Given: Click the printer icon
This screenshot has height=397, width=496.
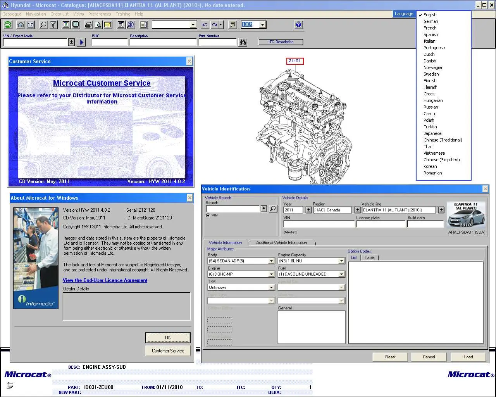Looking at the screenshot, I should click(88, 25).
